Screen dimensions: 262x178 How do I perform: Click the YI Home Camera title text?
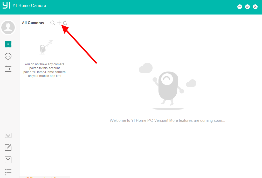click(29, 5)
